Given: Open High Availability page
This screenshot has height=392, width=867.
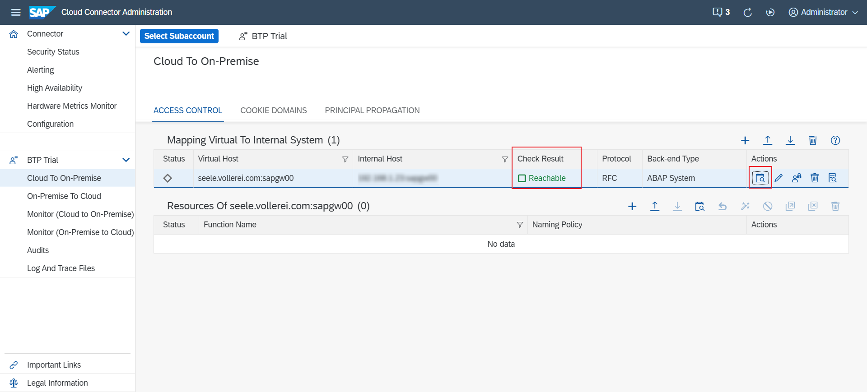Looking at the screenshot, I should point(55,88).
